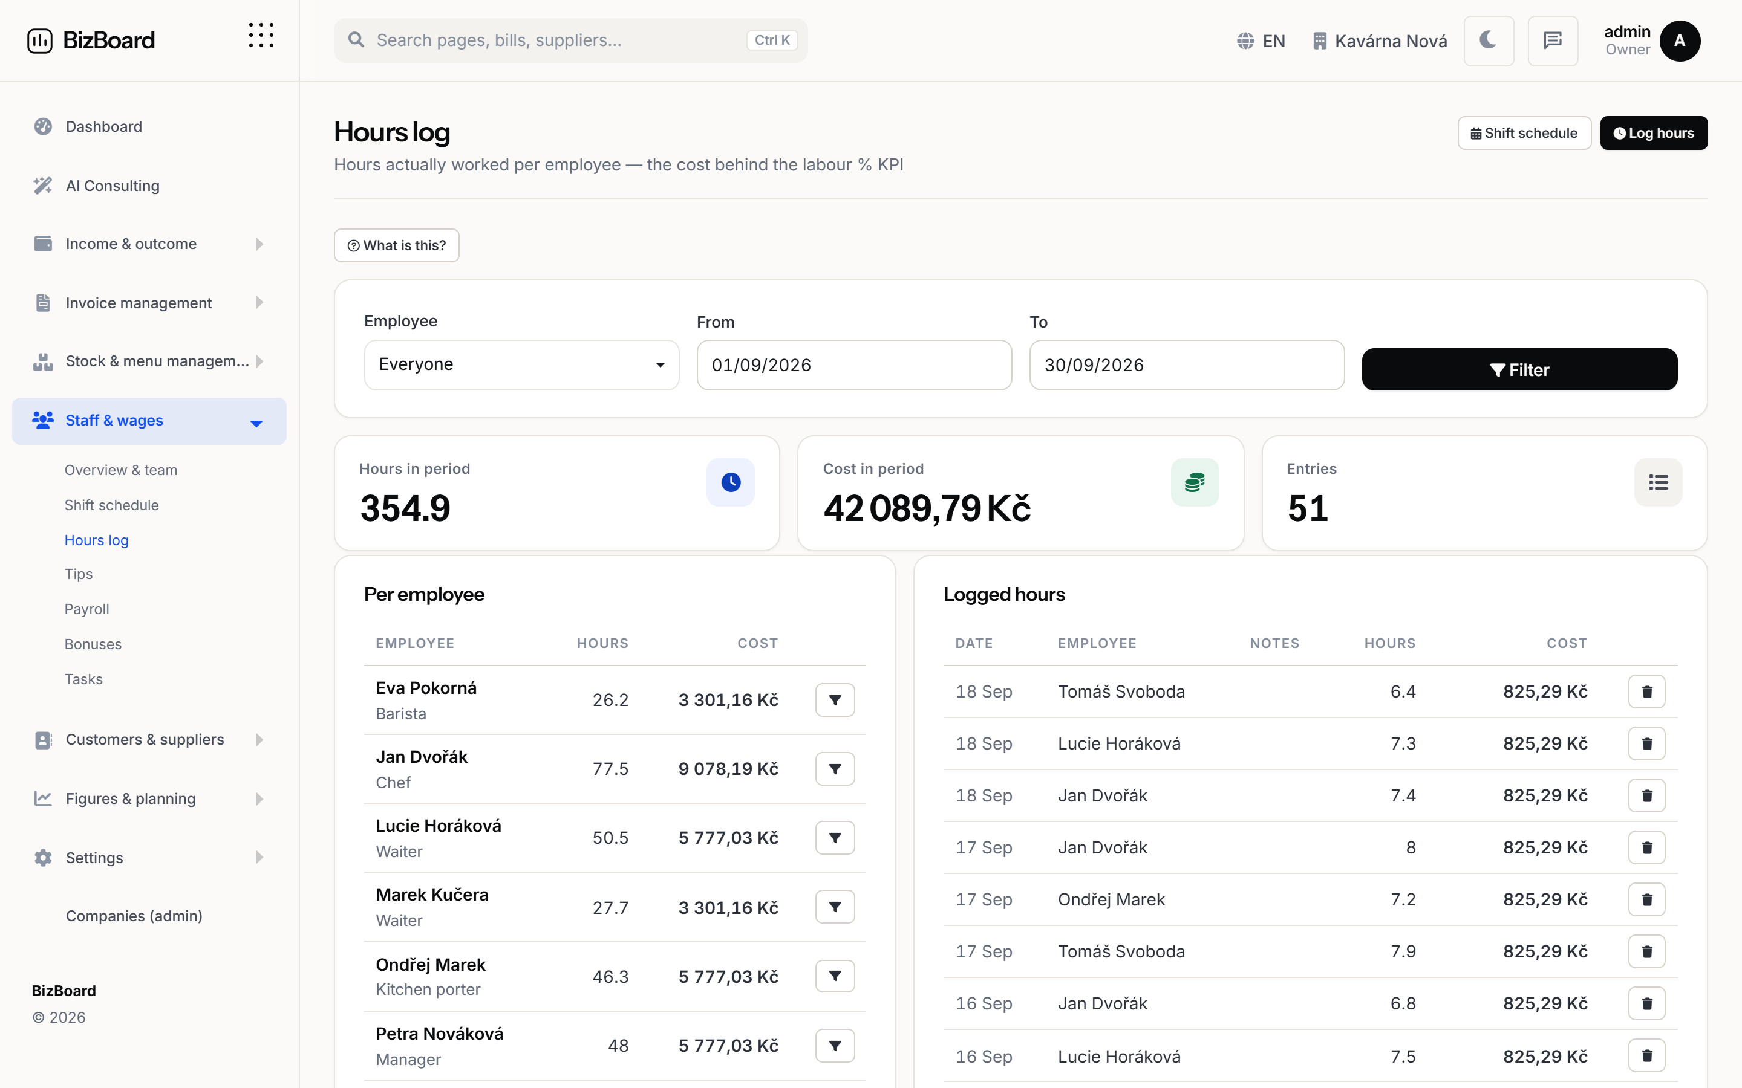
Task: Expand Invoice management section
Action: (149, 303)
